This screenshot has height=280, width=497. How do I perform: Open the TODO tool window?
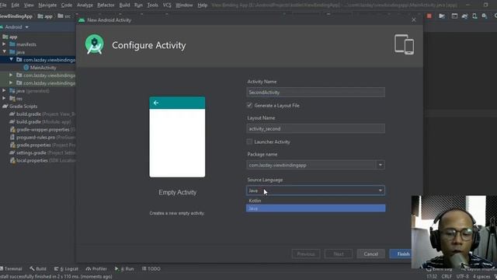151,269
